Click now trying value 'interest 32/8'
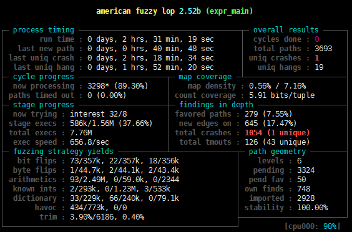This screenshot has width=352, height=232. click(99, 114)
